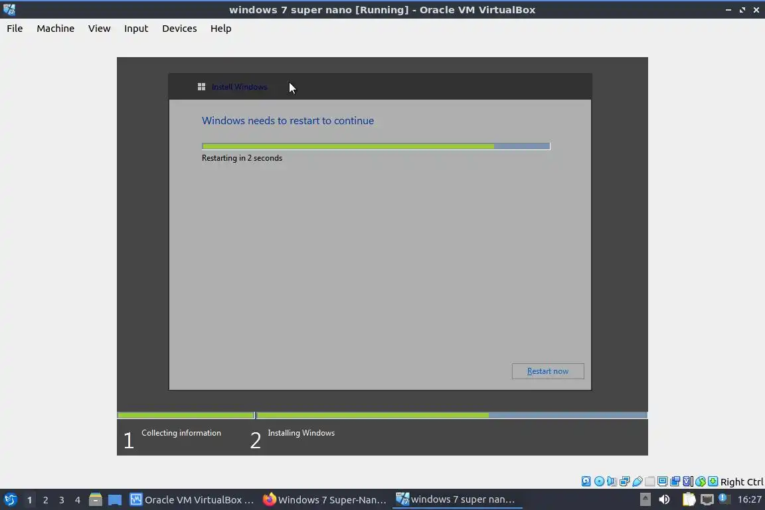This screenshot has width=765, height=510.
Task: Click the audio status icon in VirtualBox
Action: click(612, 481)
